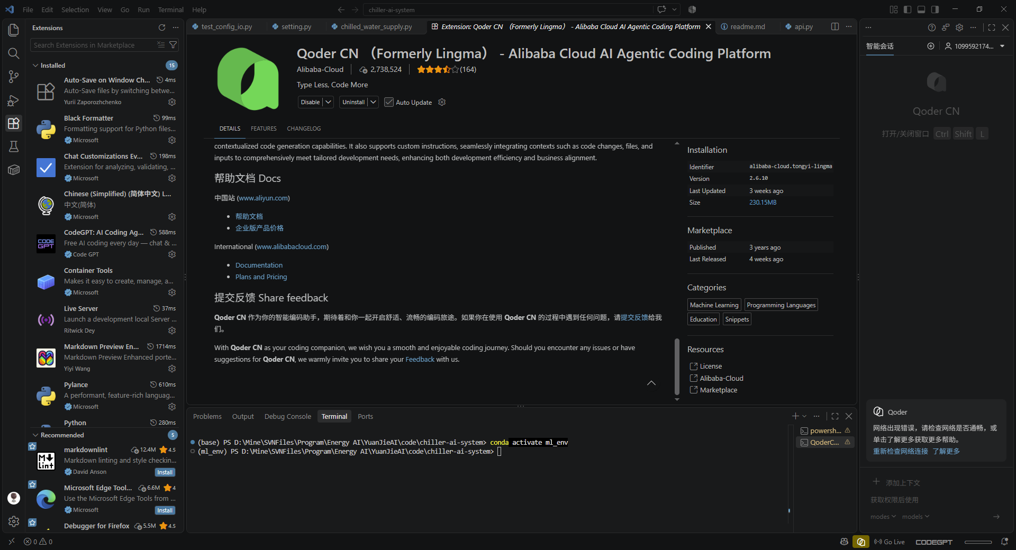The height and width of the screenshot is (550, 1016).
Task: Click Go Live in status bar
Action: pyautogui.click(x=890, y=542)
